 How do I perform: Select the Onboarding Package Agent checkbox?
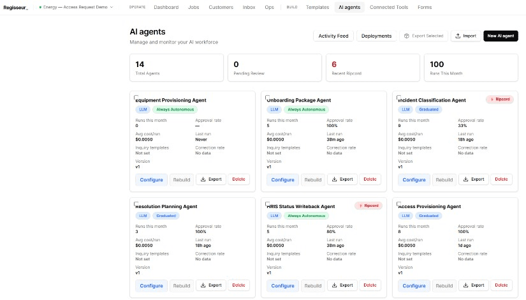click(267, 98)
